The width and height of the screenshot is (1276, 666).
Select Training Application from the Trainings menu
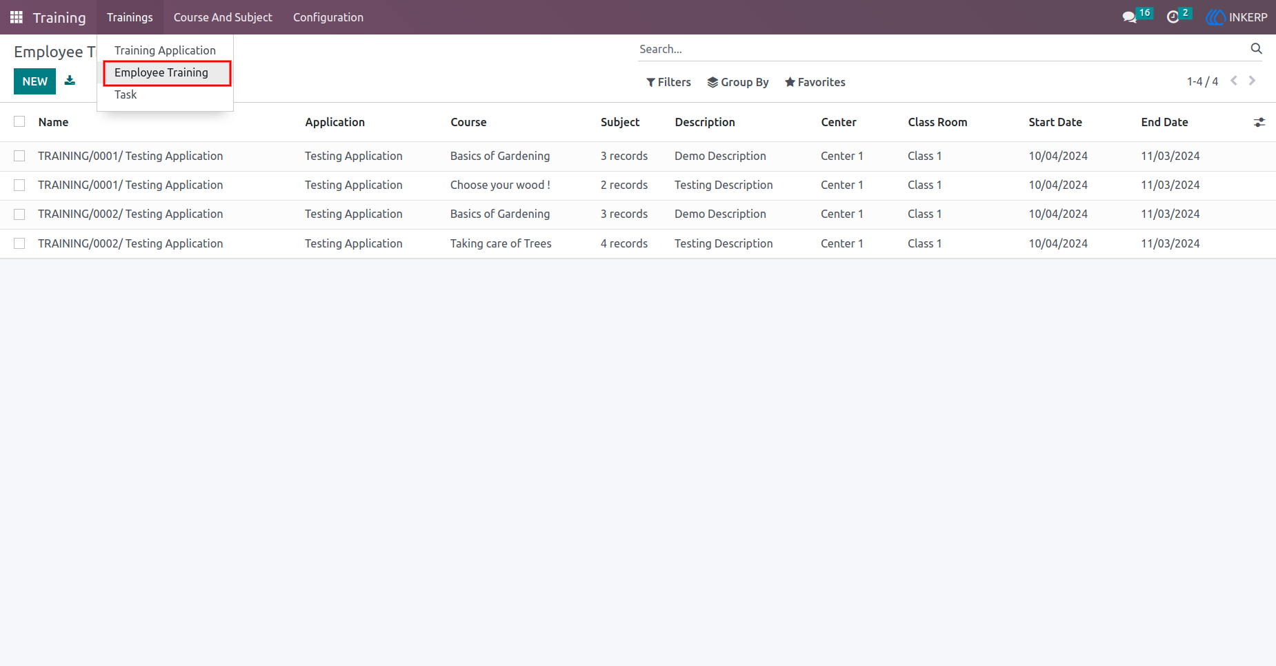(x=165, y=50)
